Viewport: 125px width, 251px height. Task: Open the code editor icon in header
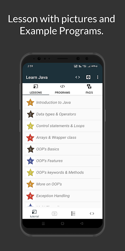pos(77,77)
